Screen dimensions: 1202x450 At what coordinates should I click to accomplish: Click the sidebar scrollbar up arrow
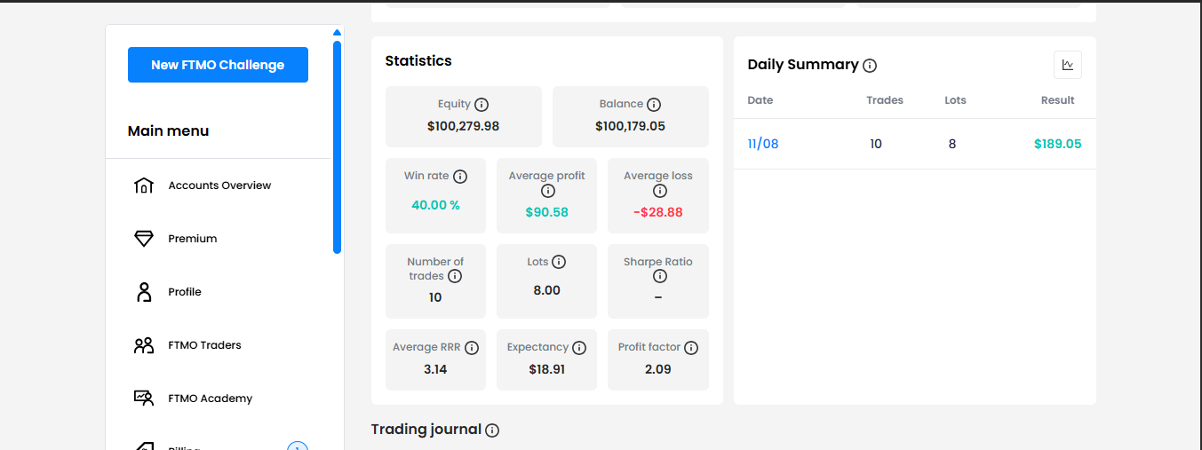(337, 33)
